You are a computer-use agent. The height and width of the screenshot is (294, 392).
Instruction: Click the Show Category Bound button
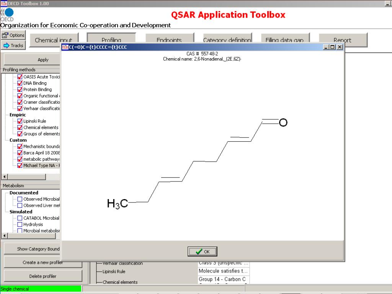pos(32,249)
